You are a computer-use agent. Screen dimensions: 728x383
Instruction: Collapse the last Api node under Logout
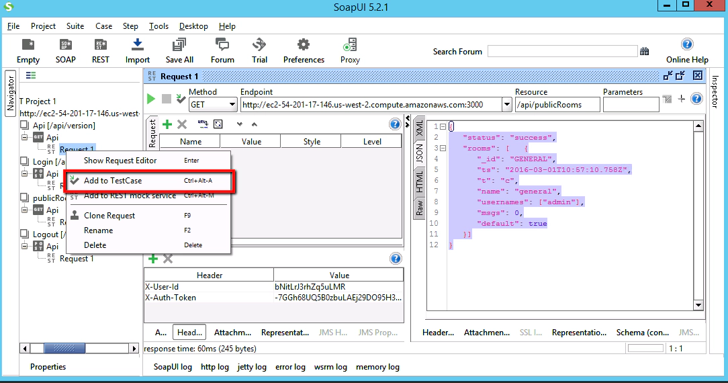pos(24,246)
